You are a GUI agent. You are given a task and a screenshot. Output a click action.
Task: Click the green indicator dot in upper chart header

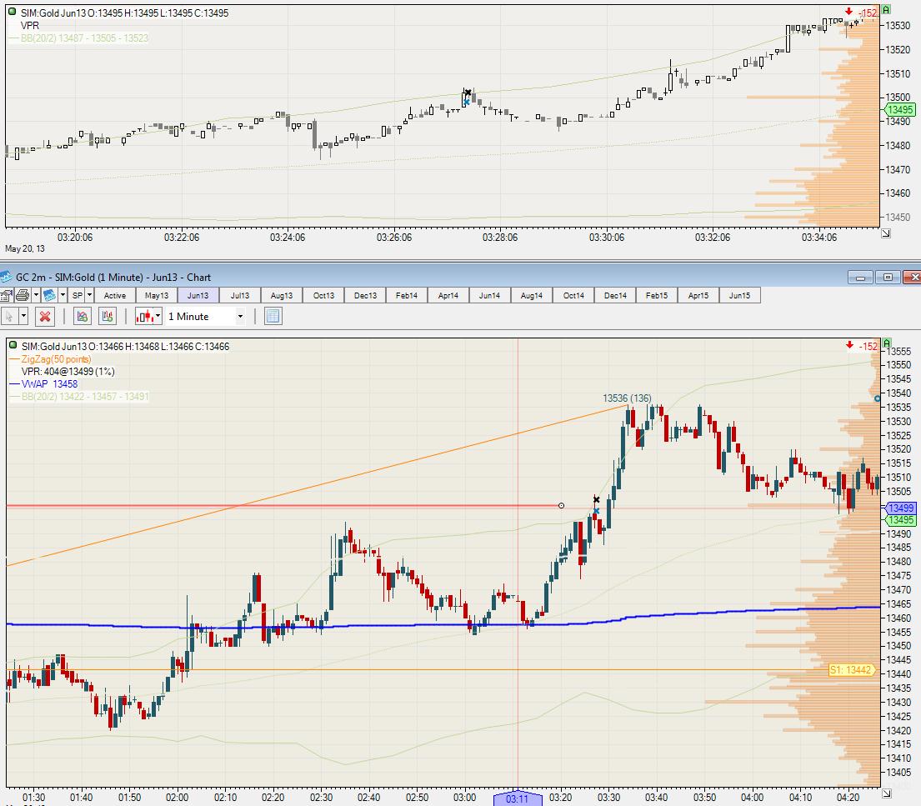(x=13, y=11)
